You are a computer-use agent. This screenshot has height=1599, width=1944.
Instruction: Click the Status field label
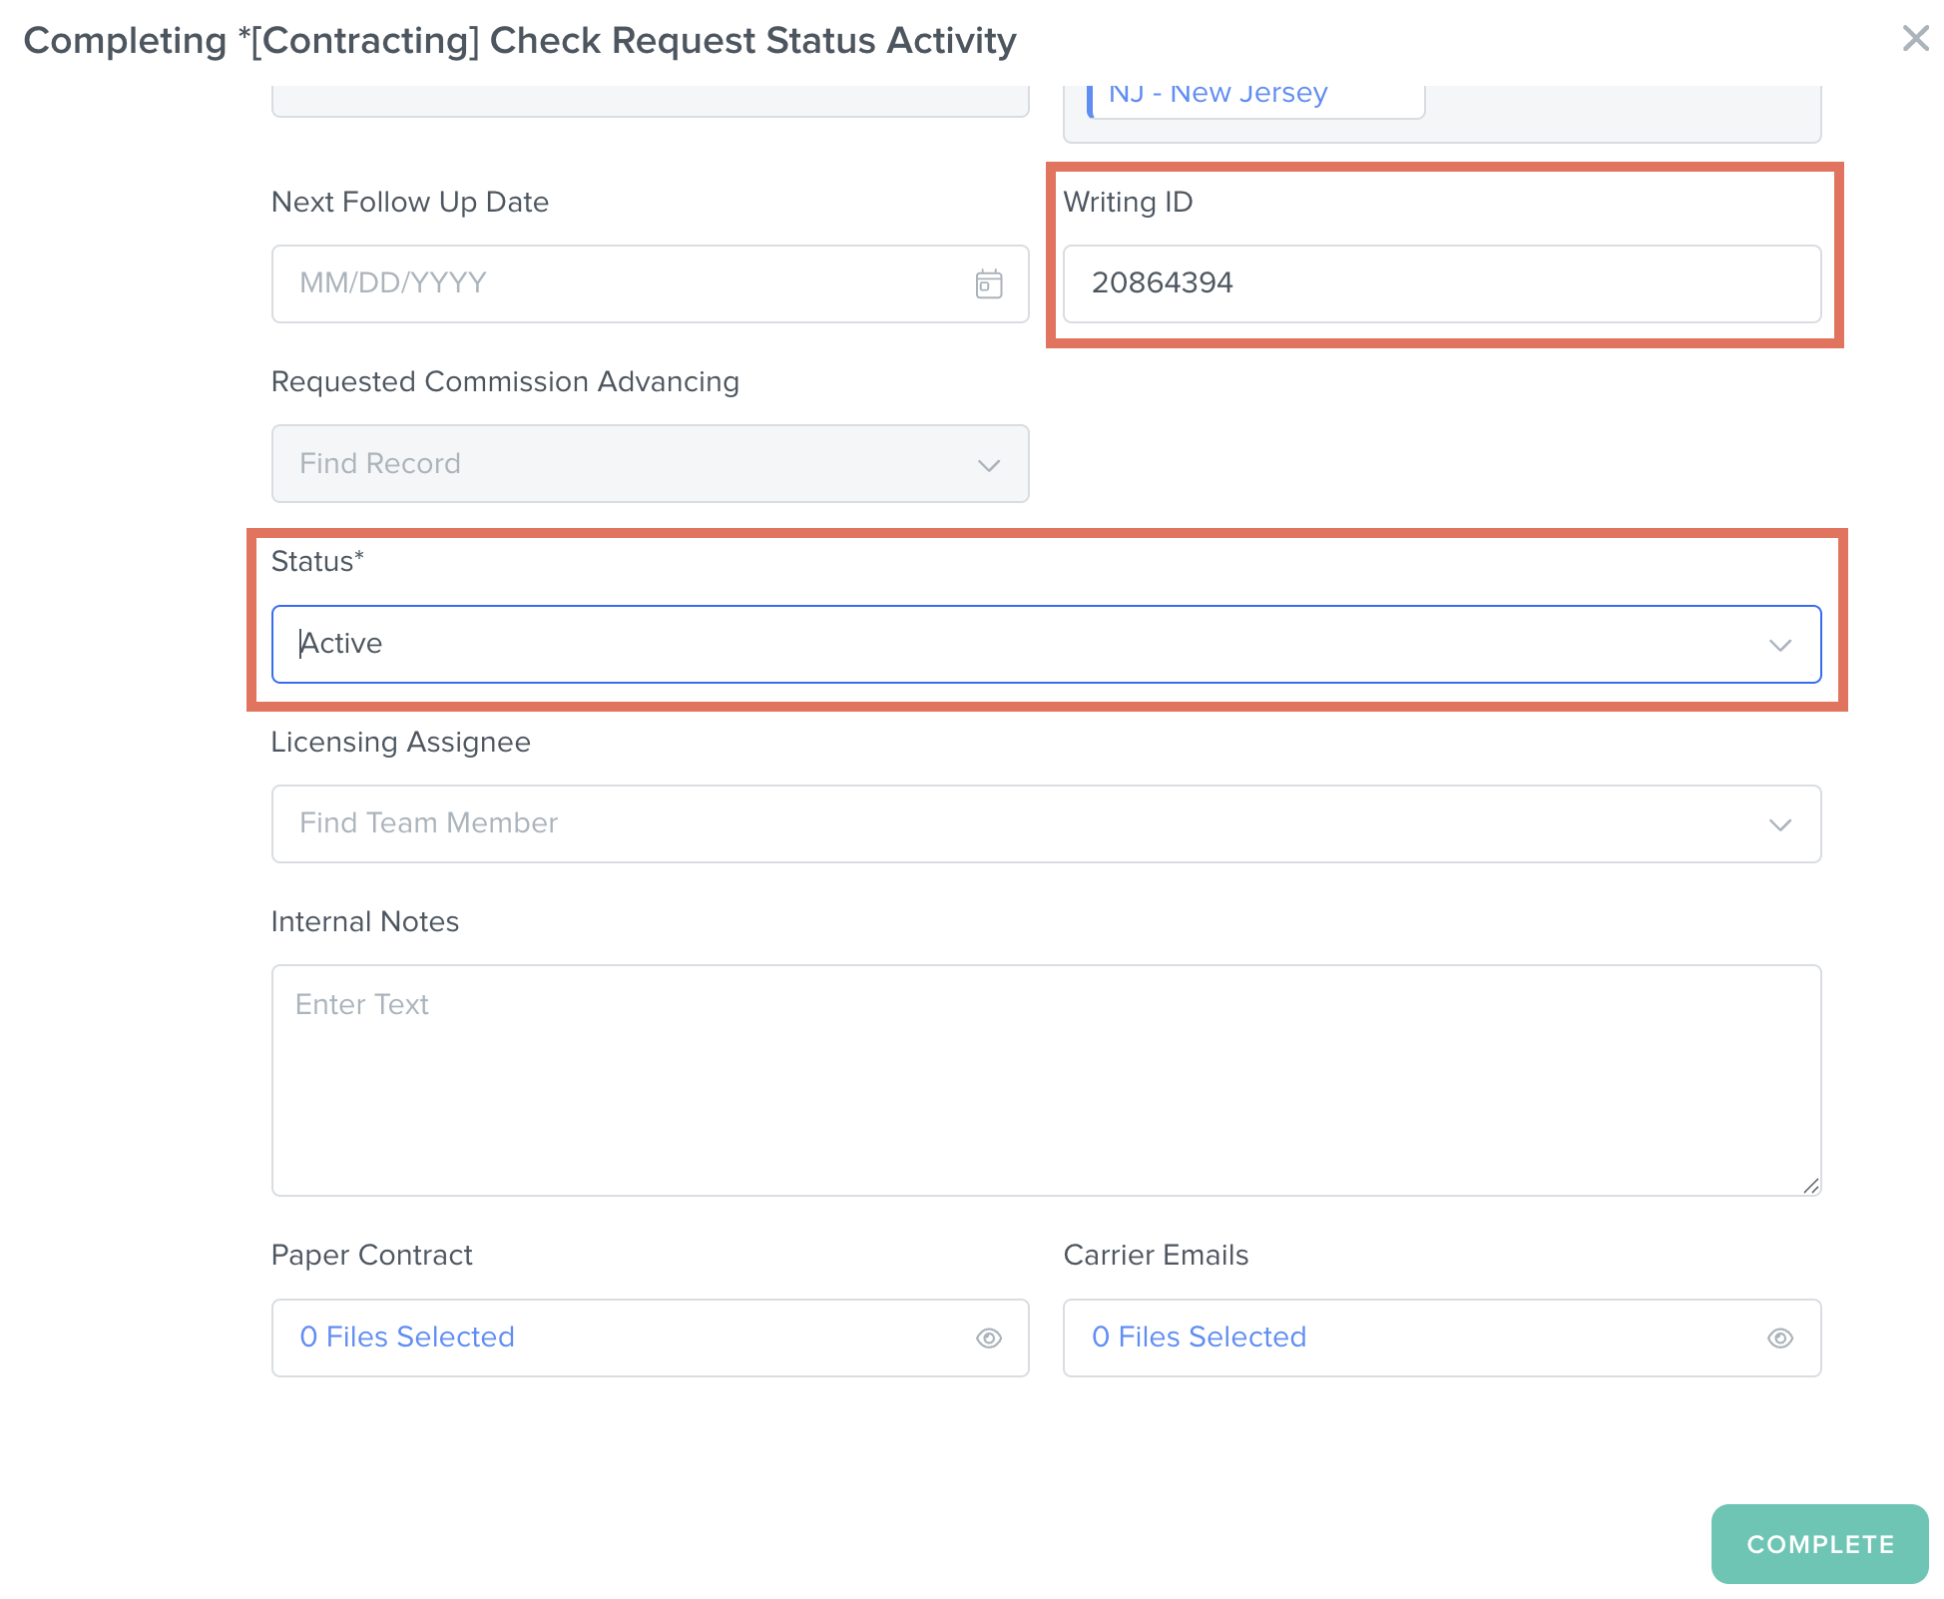317,561
